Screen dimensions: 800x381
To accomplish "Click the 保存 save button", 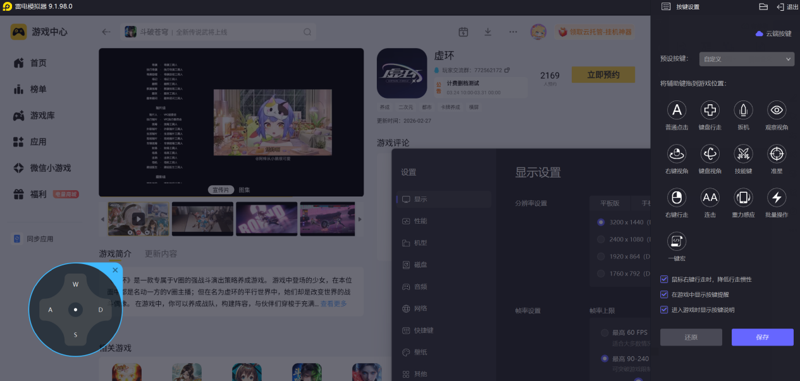I will 763,337.
